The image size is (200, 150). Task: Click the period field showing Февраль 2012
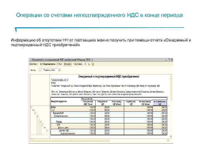[x=50, y=70]
